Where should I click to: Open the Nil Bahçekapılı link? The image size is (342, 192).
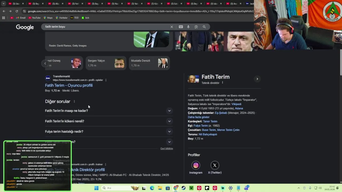[x=208, y=134]
